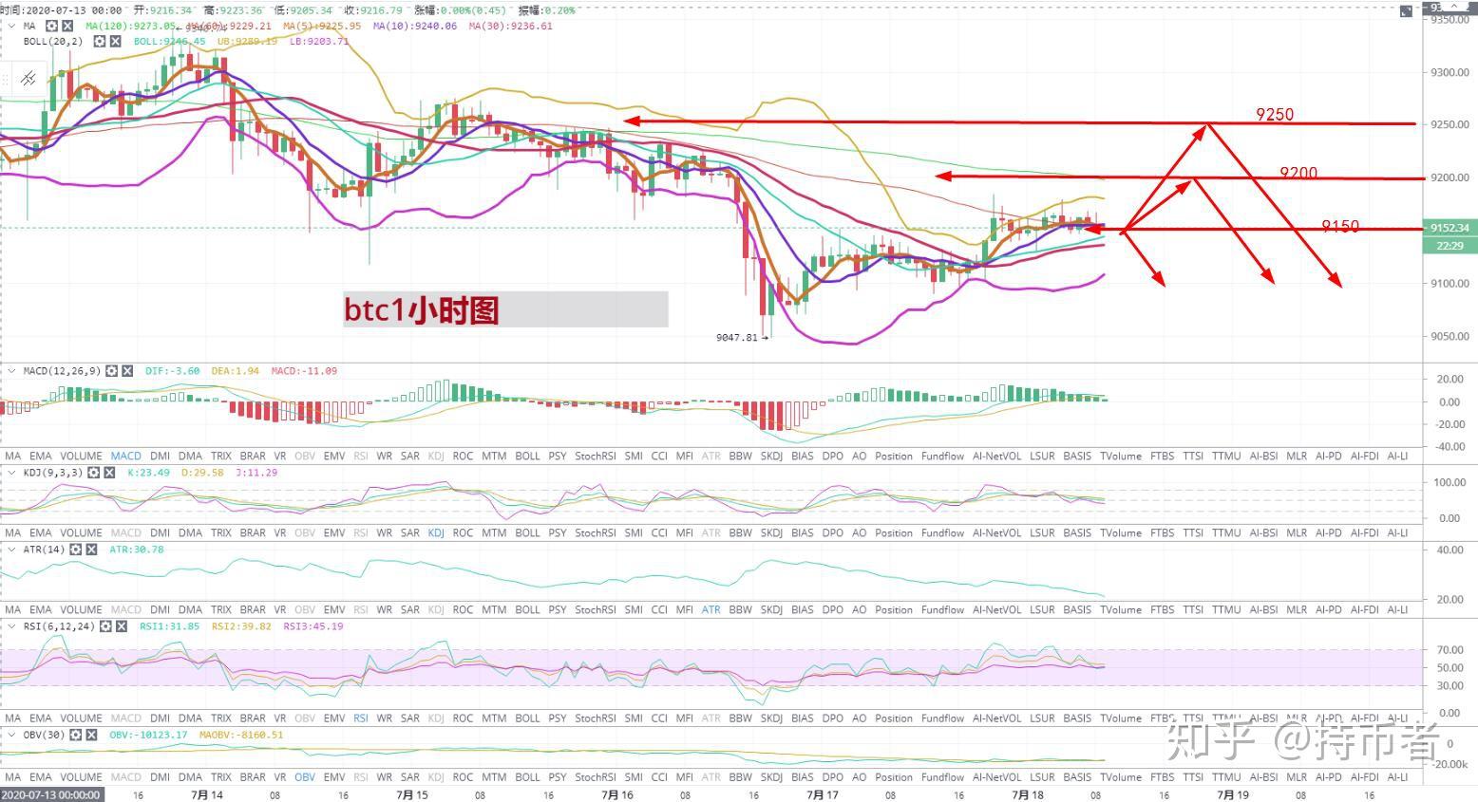Select Fundflow tab under the MACD panel
1478x802 pixels.
[x=942, y=457]
